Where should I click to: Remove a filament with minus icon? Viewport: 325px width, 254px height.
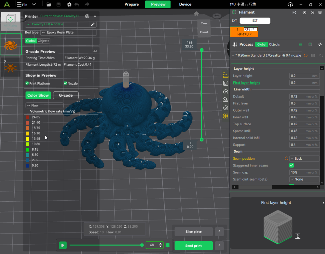tap(312, 12)
